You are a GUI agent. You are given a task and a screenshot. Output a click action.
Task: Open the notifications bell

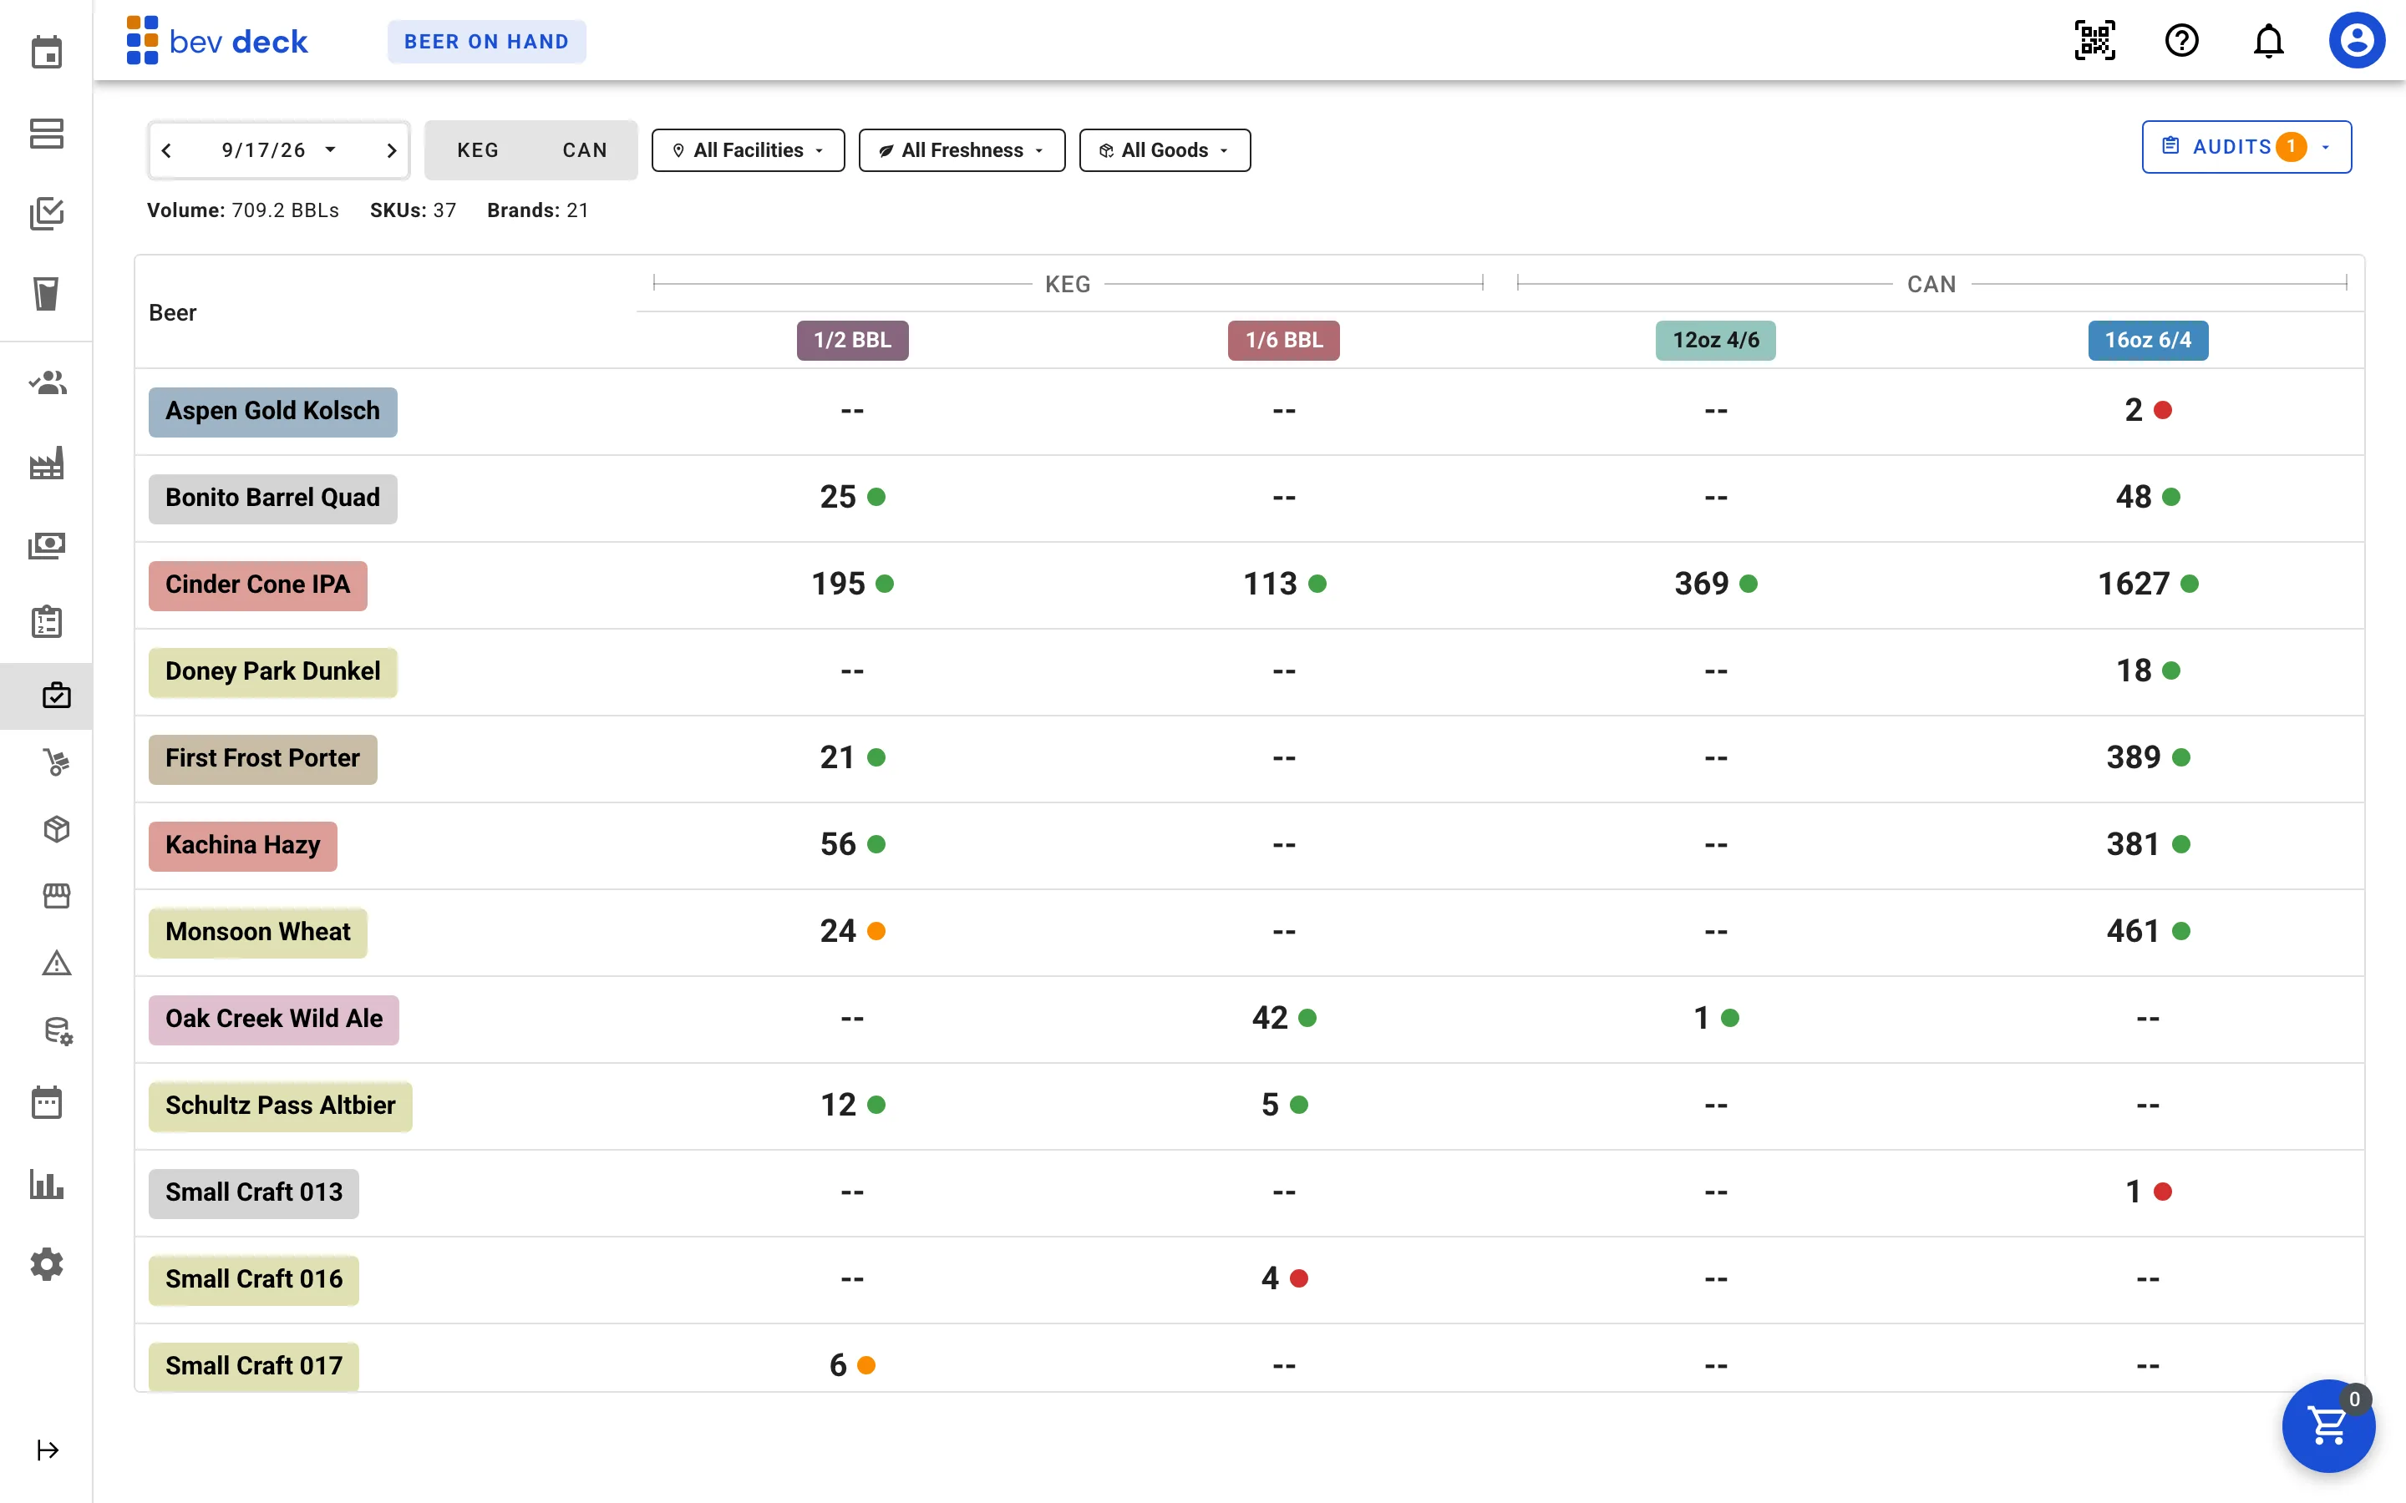(x=2269, y=41)
